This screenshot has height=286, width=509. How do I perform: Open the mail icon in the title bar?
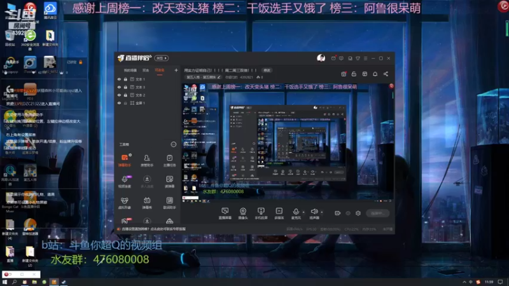pos(333,58)
